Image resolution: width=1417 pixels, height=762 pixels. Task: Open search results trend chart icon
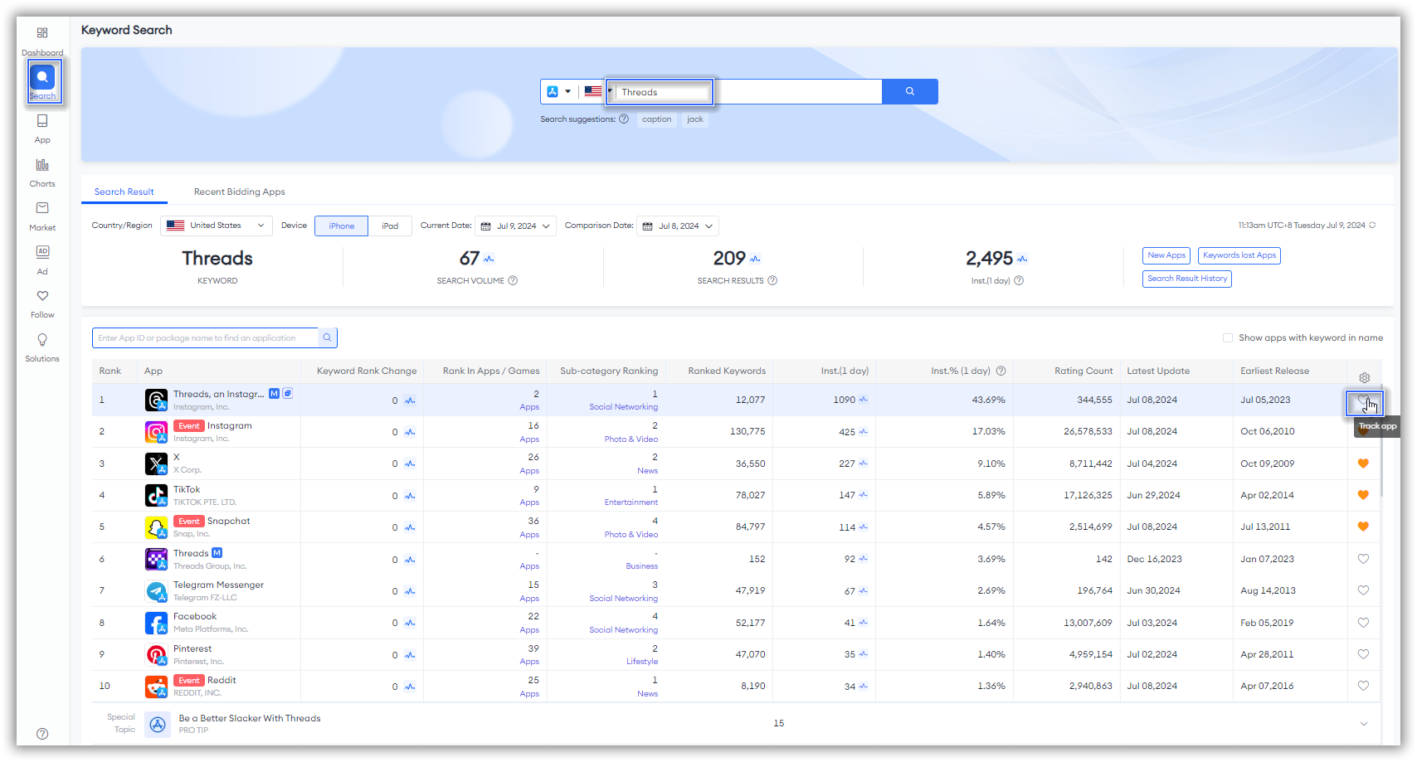pos(755,259)
